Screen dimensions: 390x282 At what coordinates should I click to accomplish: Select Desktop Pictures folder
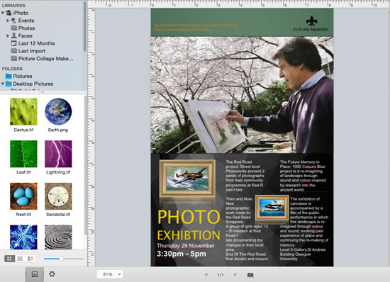click(33, 84)
